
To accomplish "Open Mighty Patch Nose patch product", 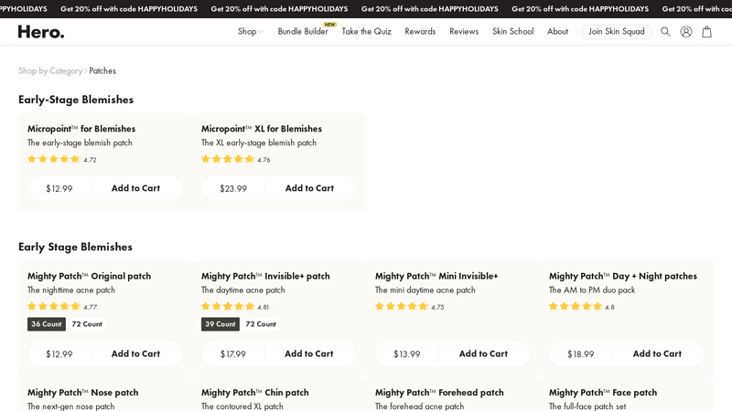I will pyautogui.click(x=82, y=393).
